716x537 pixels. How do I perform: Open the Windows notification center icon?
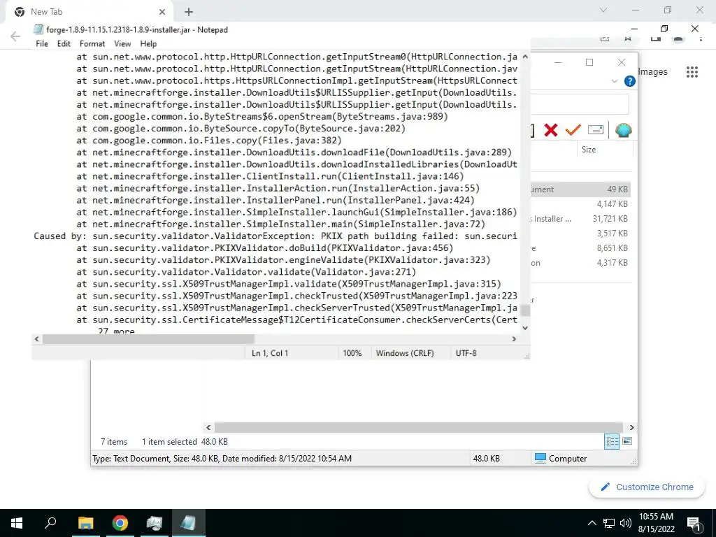point(694,524)
